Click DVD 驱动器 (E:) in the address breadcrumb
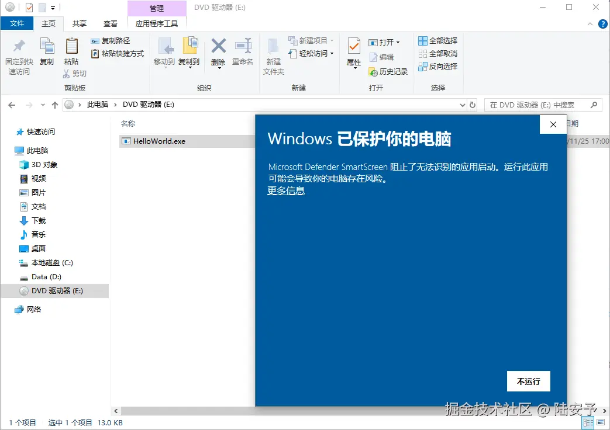 click(x=149, y=105)
